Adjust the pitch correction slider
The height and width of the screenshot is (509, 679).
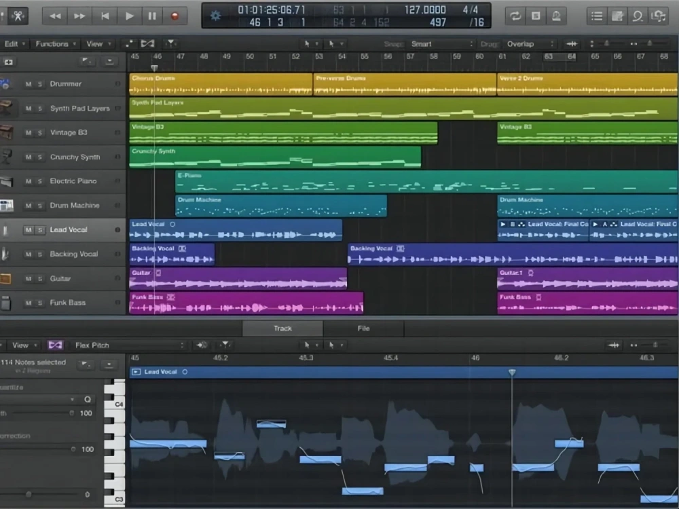point(39,449)
